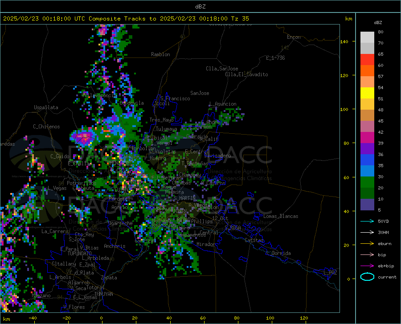Screen dimensions: 401x324
Task: Select the yellow 54 dBZ color band
Action: pos(367,93)
